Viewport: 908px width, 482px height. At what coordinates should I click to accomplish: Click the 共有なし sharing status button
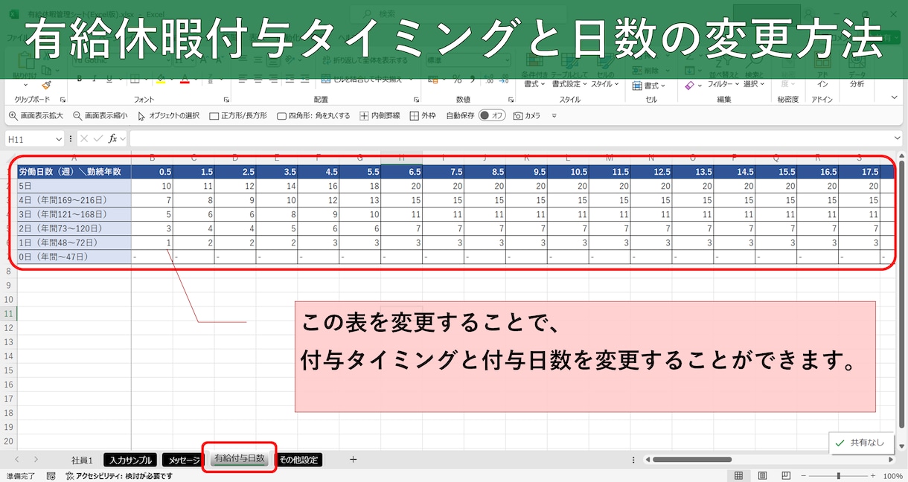tap(861, 443)
